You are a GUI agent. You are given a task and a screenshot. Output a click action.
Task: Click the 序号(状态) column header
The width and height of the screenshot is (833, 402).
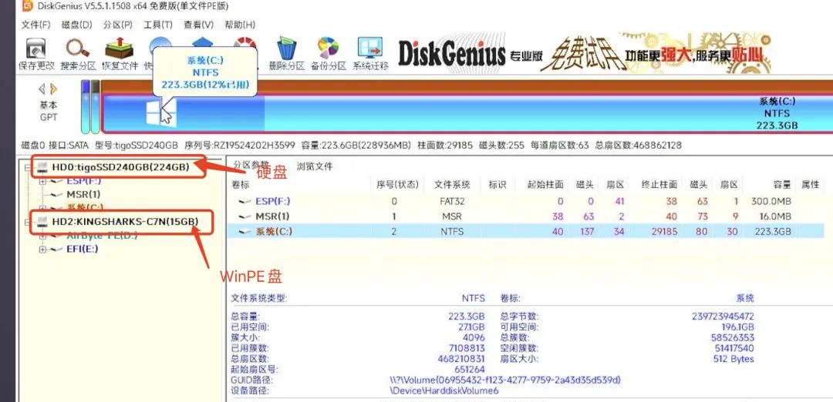(397, 185)
